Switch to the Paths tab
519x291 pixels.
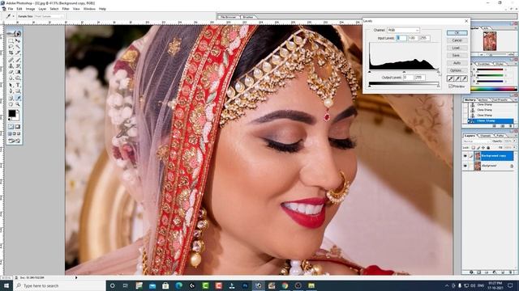point(500,136)
